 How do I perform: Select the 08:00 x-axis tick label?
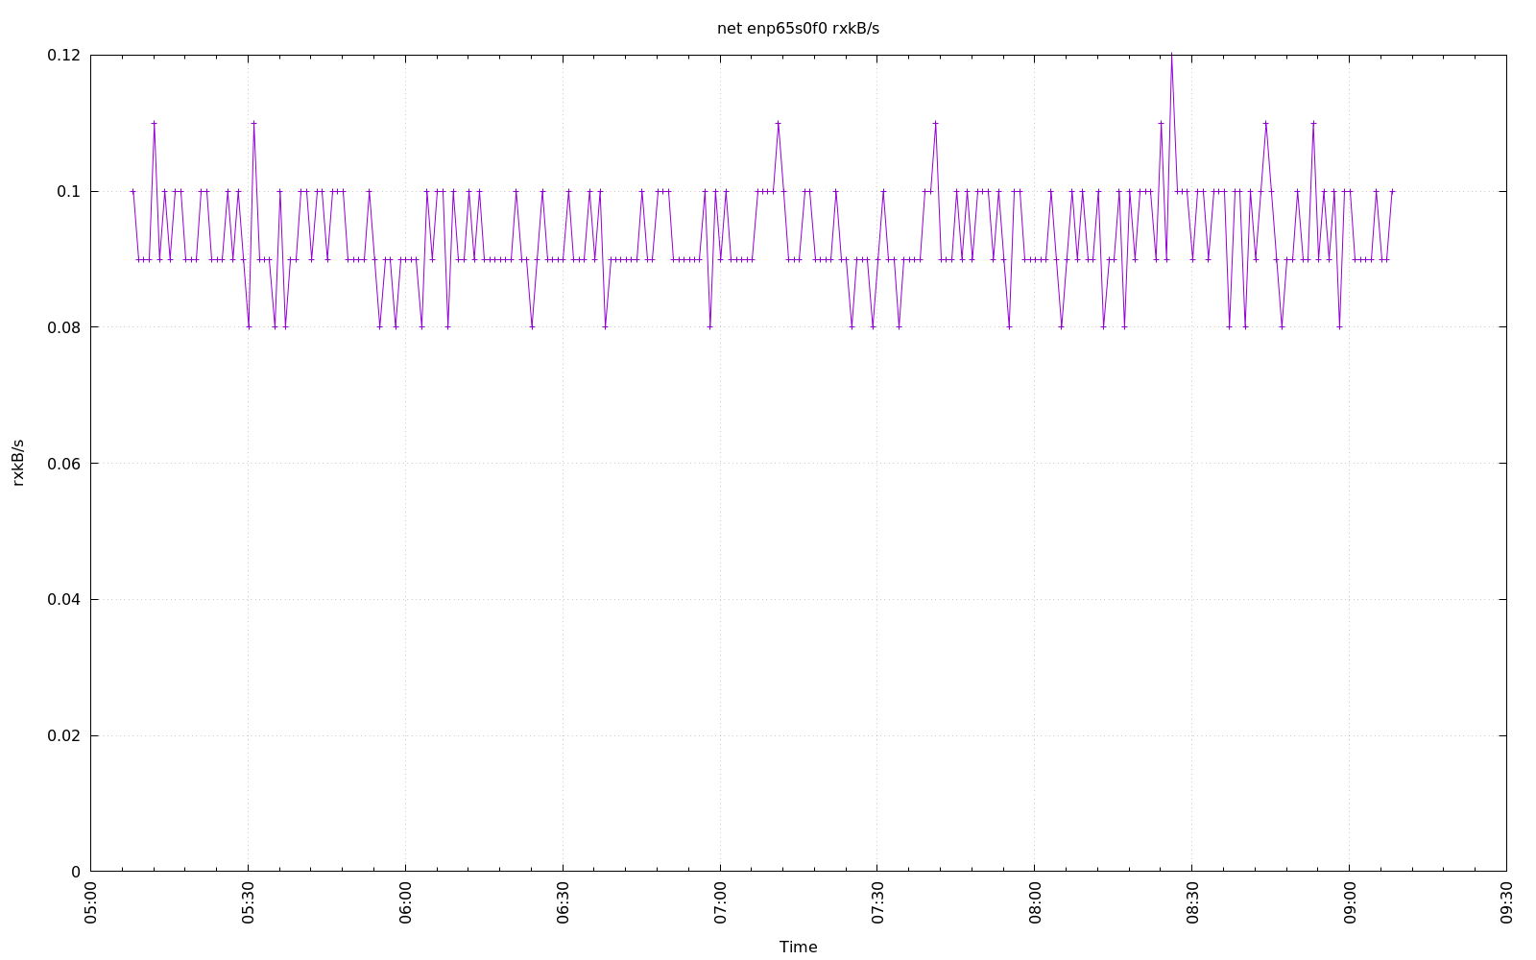1035,902
